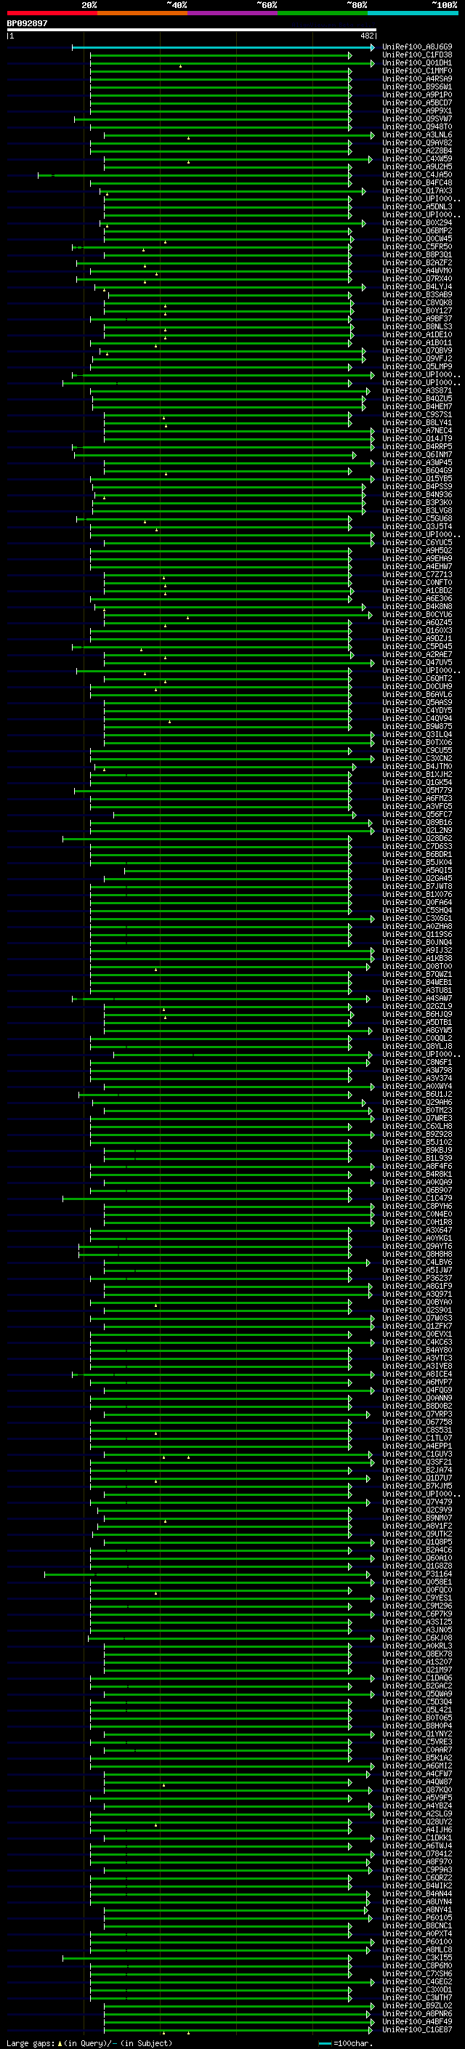
Task: Click the arrowhead ending UniRef100_B4LYJ4 bar
Action: click(x=363, y=287)
